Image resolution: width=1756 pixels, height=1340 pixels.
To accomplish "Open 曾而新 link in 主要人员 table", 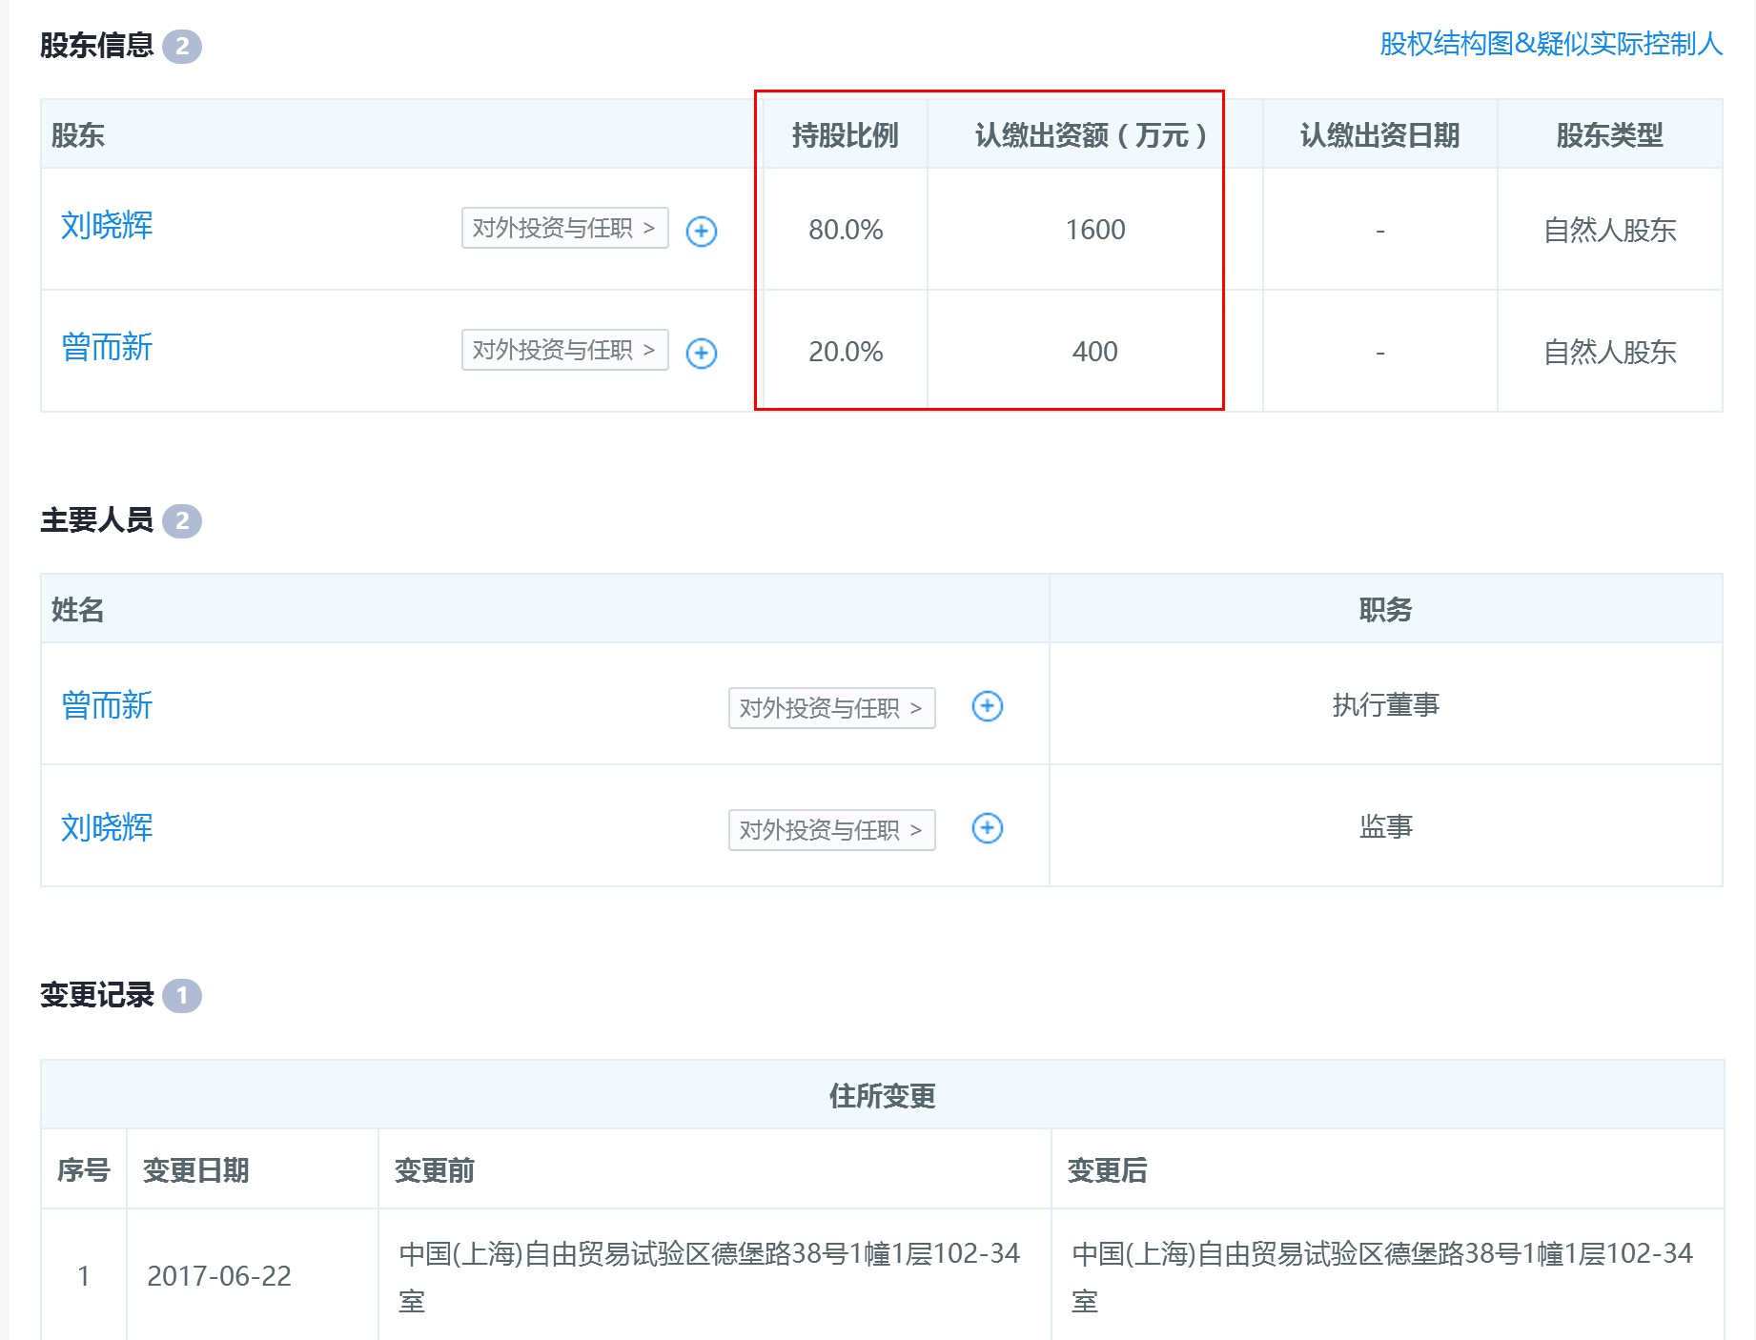I will [x=107, y=706].
